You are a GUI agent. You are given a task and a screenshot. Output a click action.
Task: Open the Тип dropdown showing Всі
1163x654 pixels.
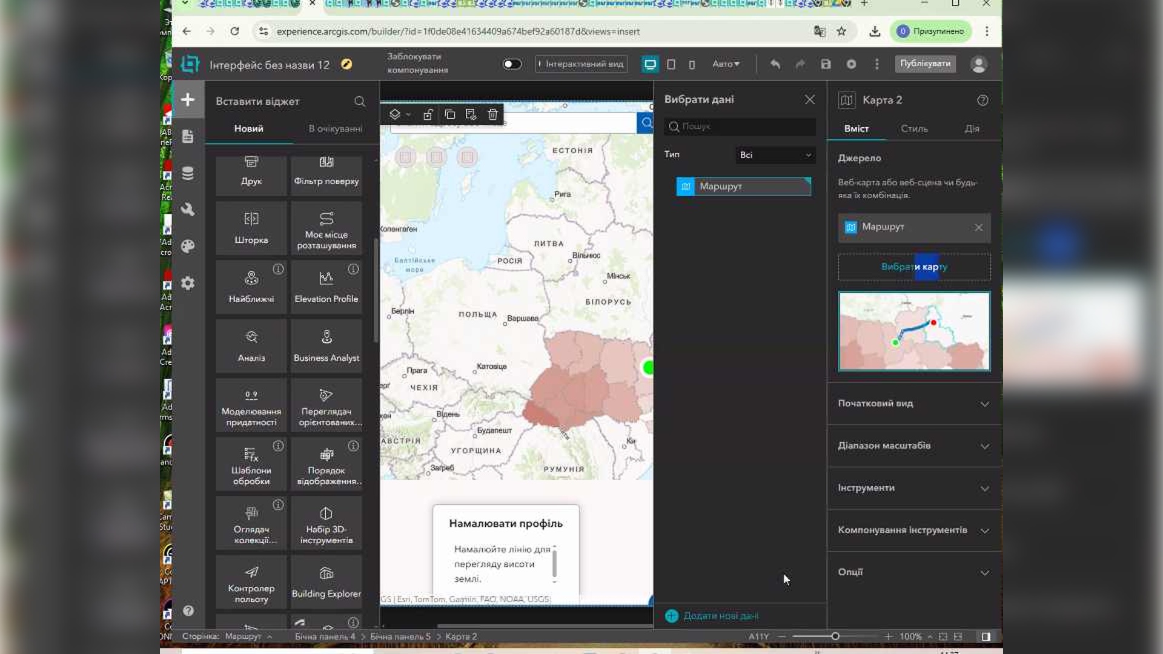775,155
